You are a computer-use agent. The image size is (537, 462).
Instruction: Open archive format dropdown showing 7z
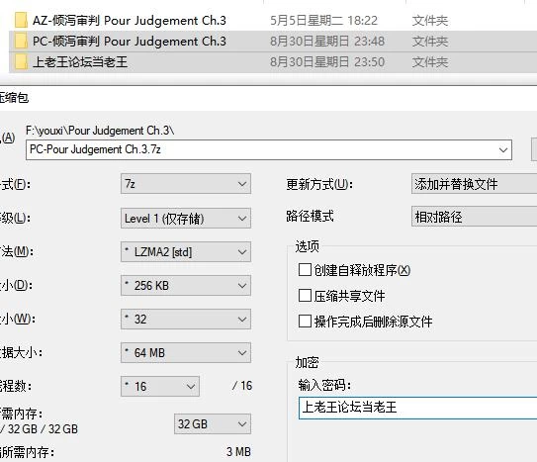click(x=186, y=184)
